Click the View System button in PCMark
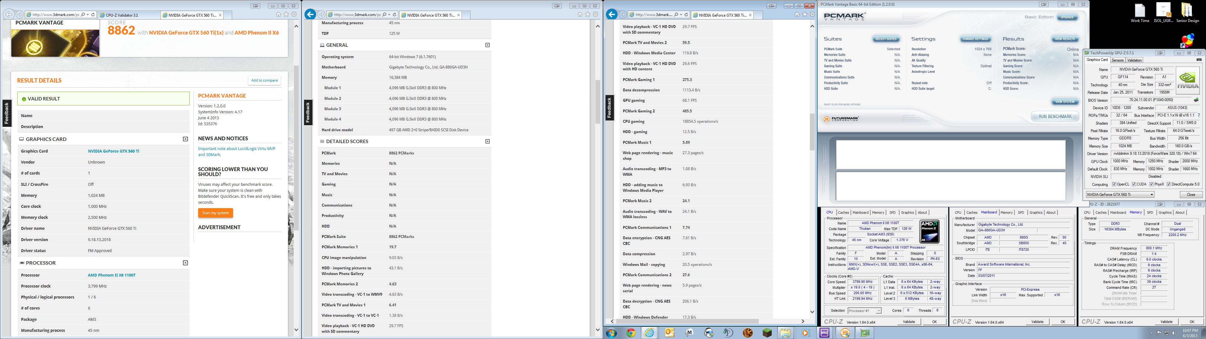Screen dimensions: 1206x339 pos(1065,102)
